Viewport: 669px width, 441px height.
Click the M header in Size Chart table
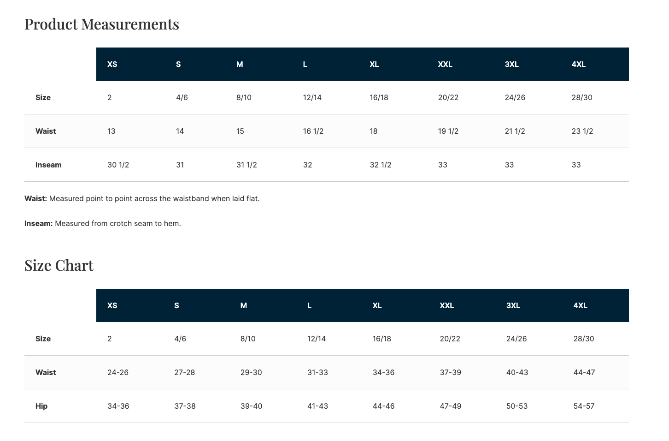pos(244,305)
